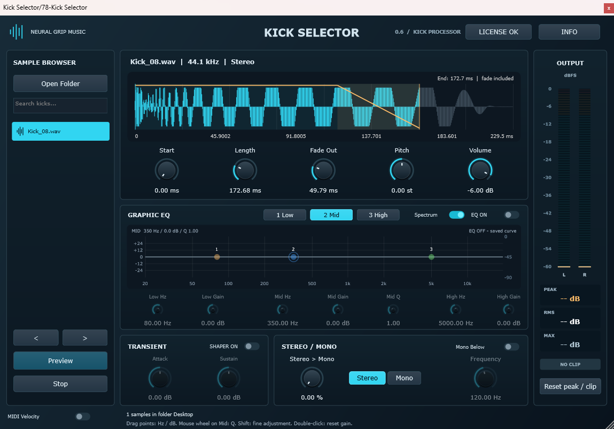Viewport: 614px width, 429px height.
Task: Click the Stereo > Mono knob
Action: [x=312, y=378]
